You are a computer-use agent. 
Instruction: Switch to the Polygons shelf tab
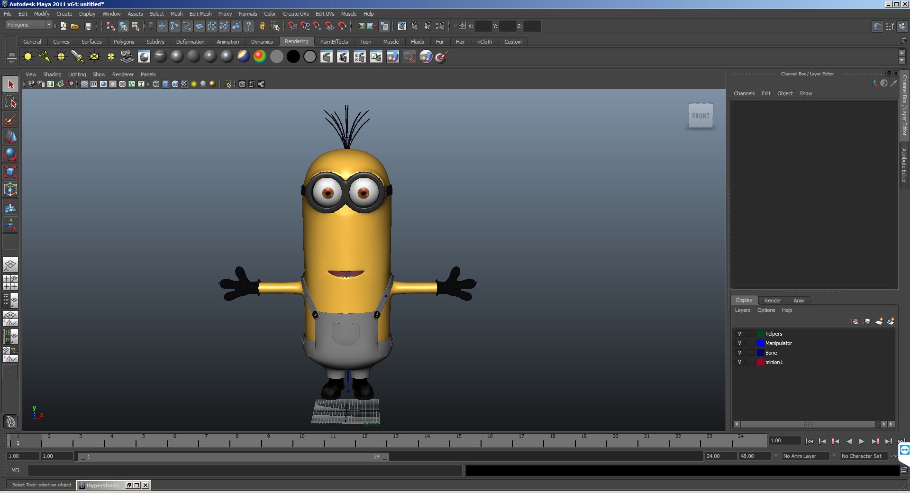124,42
